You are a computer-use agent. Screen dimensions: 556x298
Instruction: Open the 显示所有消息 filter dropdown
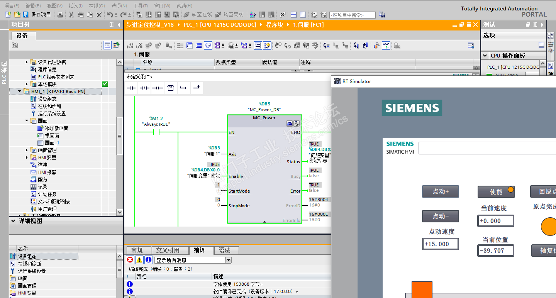pyautogui.click(x=228, y=260)
